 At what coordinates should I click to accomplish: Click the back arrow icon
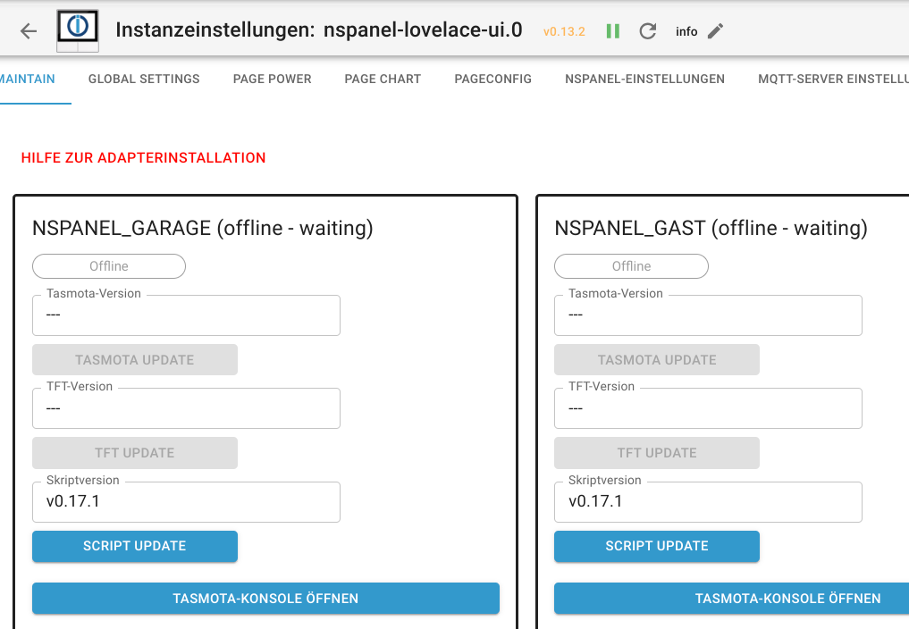click(29, 31)
